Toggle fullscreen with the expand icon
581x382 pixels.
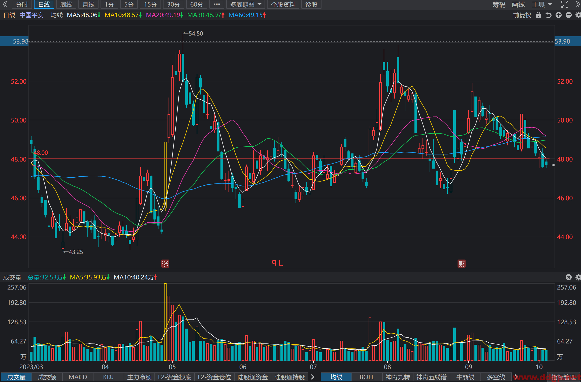565,4
